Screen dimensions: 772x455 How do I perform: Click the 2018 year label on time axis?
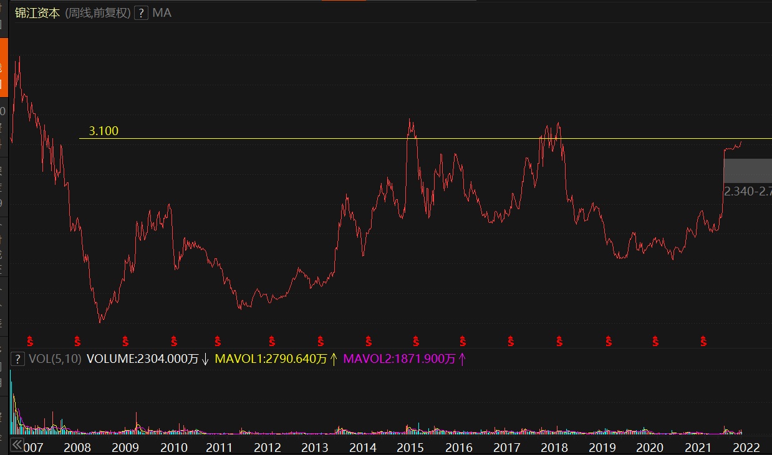coord(554,447)
